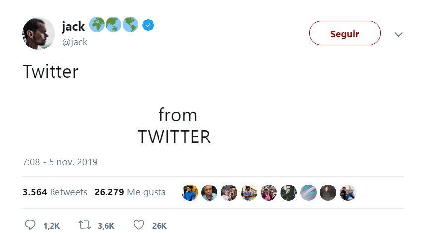Click the last liker avatar in the row
Screen dimensions: 425x233
pyautogui.click(x=348, y=192)
